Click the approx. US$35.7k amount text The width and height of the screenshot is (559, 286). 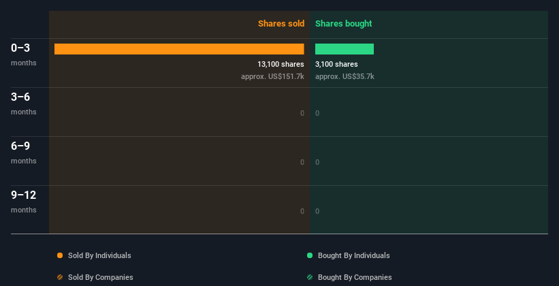(345, 76)
